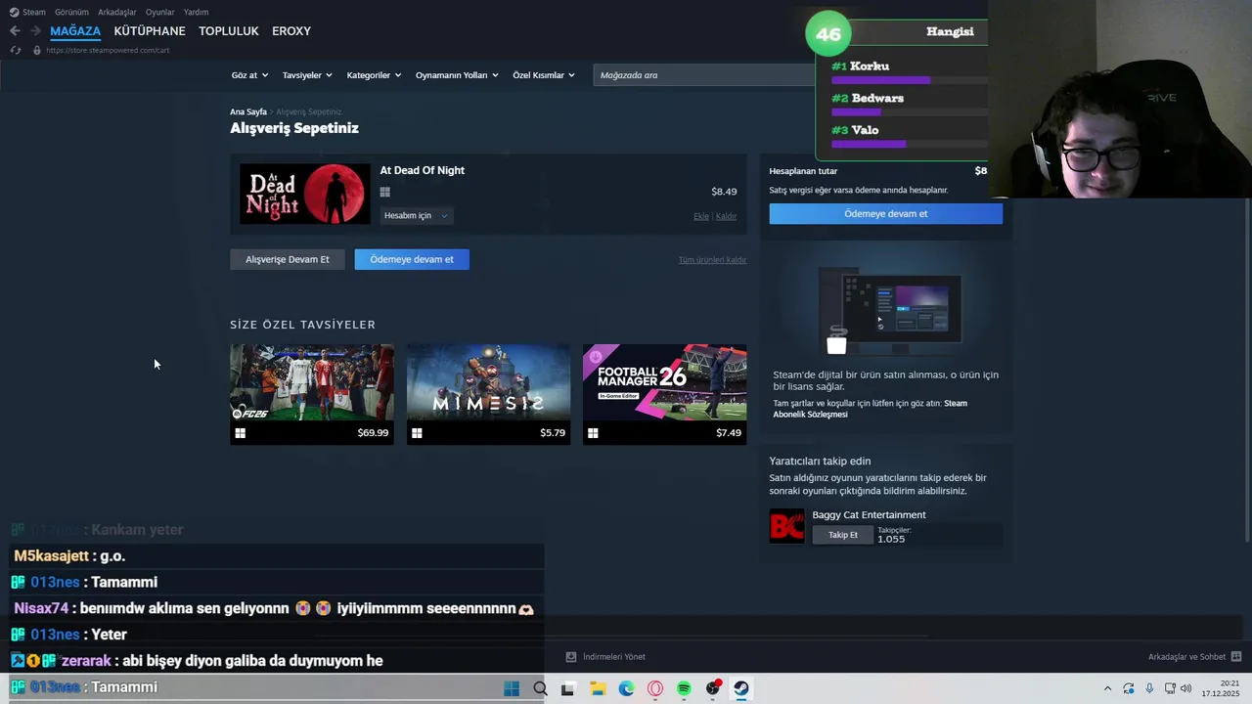Open the Oynamanın Yolları dropdown

tap(457, 75)
